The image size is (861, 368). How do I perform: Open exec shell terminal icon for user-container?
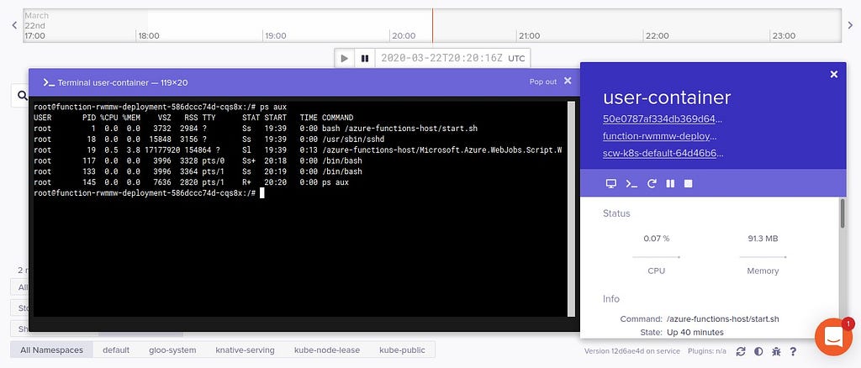pyautogui.click(x=631, y=184)
